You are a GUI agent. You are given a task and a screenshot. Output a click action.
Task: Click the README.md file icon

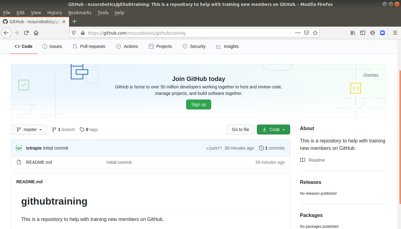(x=19, y=162)
